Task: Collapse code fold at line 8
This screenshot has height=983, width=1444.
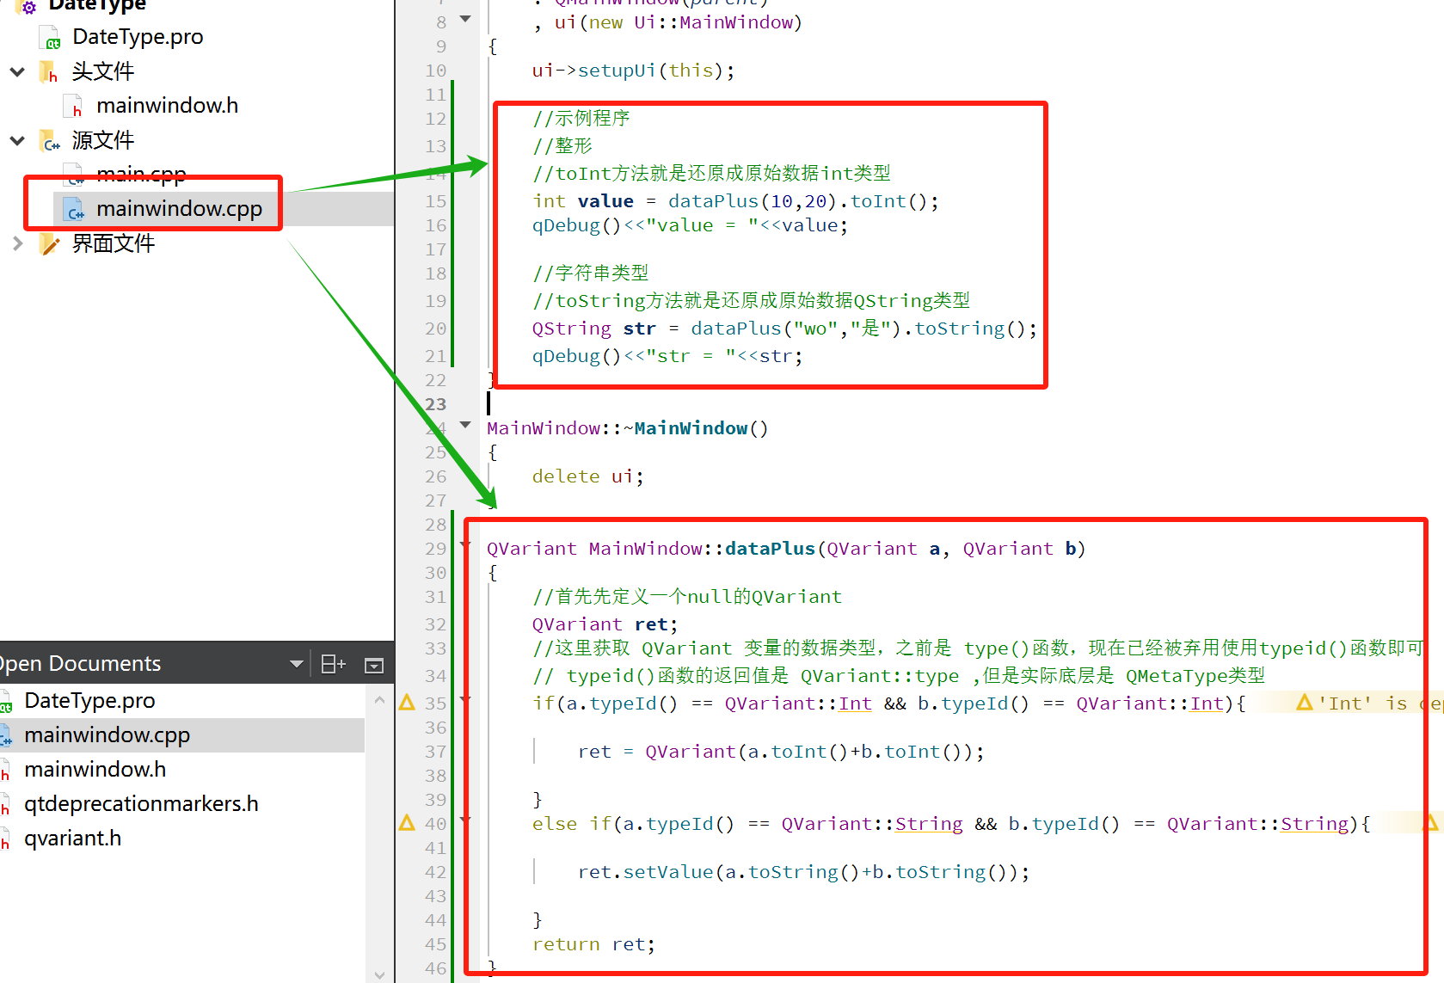Action: (465, 19)
